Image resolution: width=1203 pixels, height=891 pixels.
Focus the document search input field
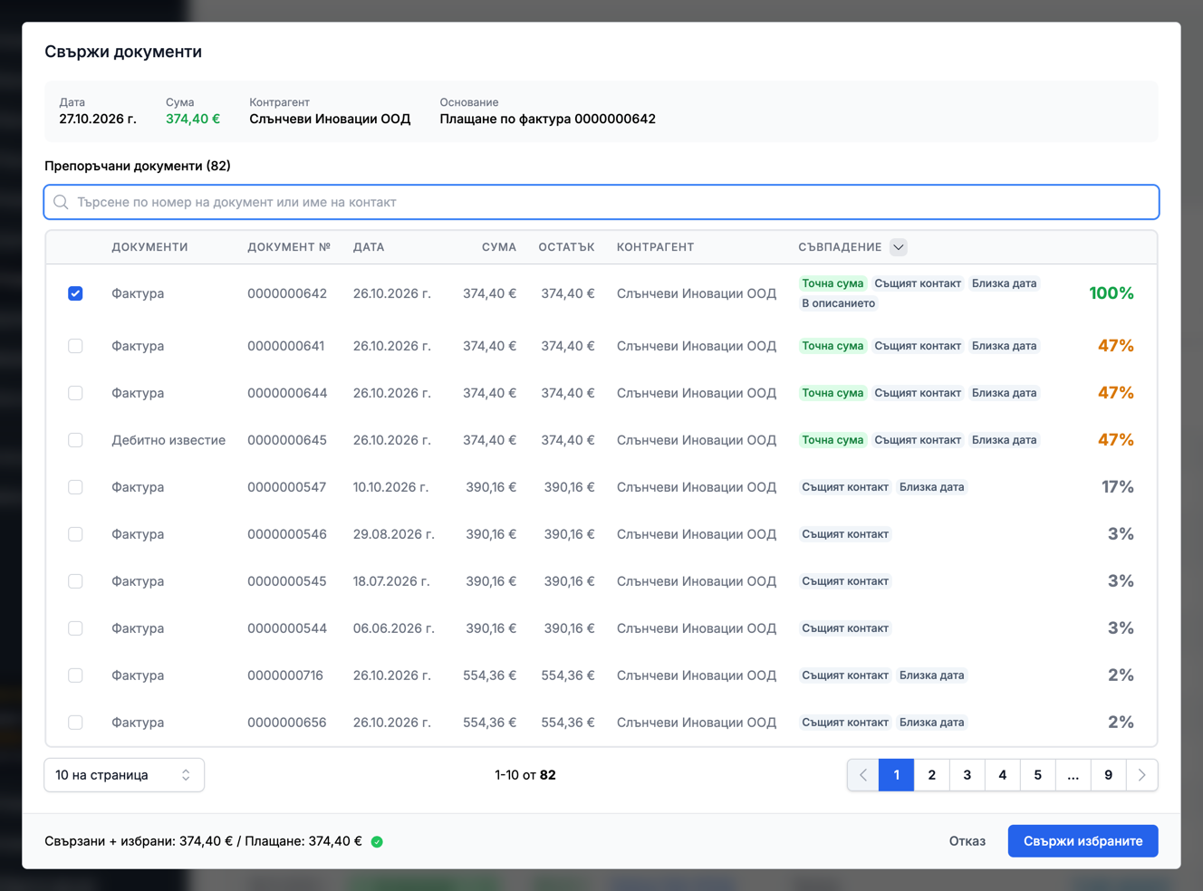coord(601,202)
